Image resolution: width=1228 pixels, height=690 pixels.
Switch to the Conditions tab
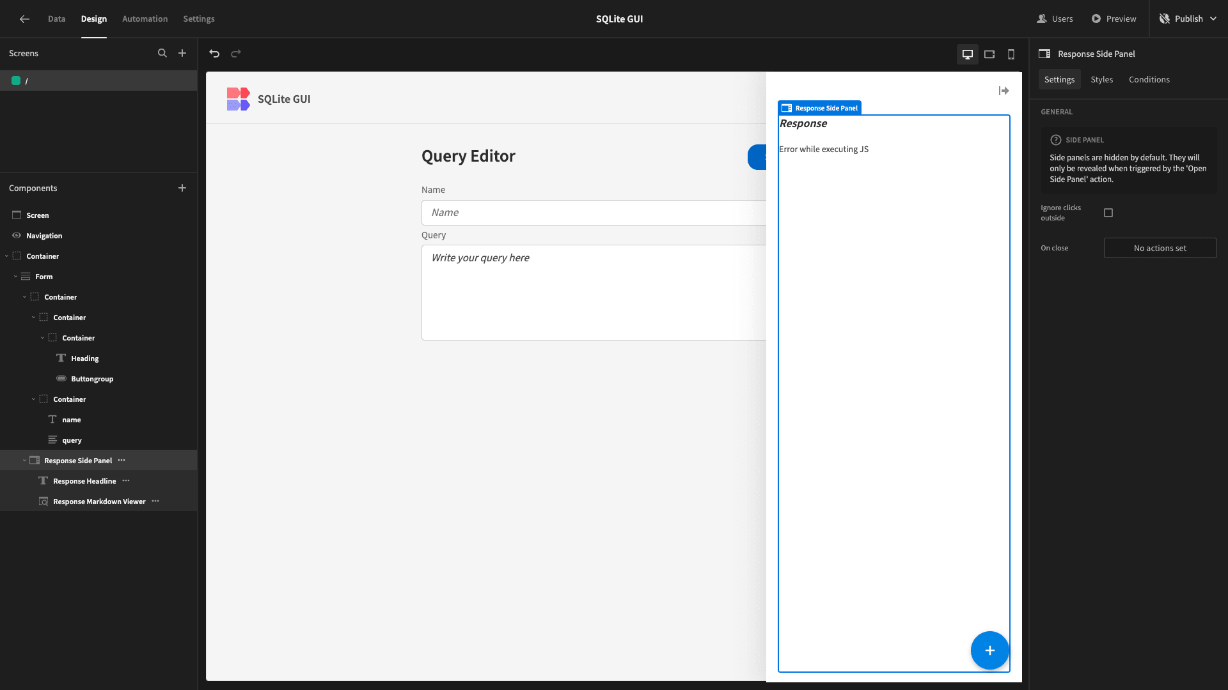click(x=1149, y=79)
